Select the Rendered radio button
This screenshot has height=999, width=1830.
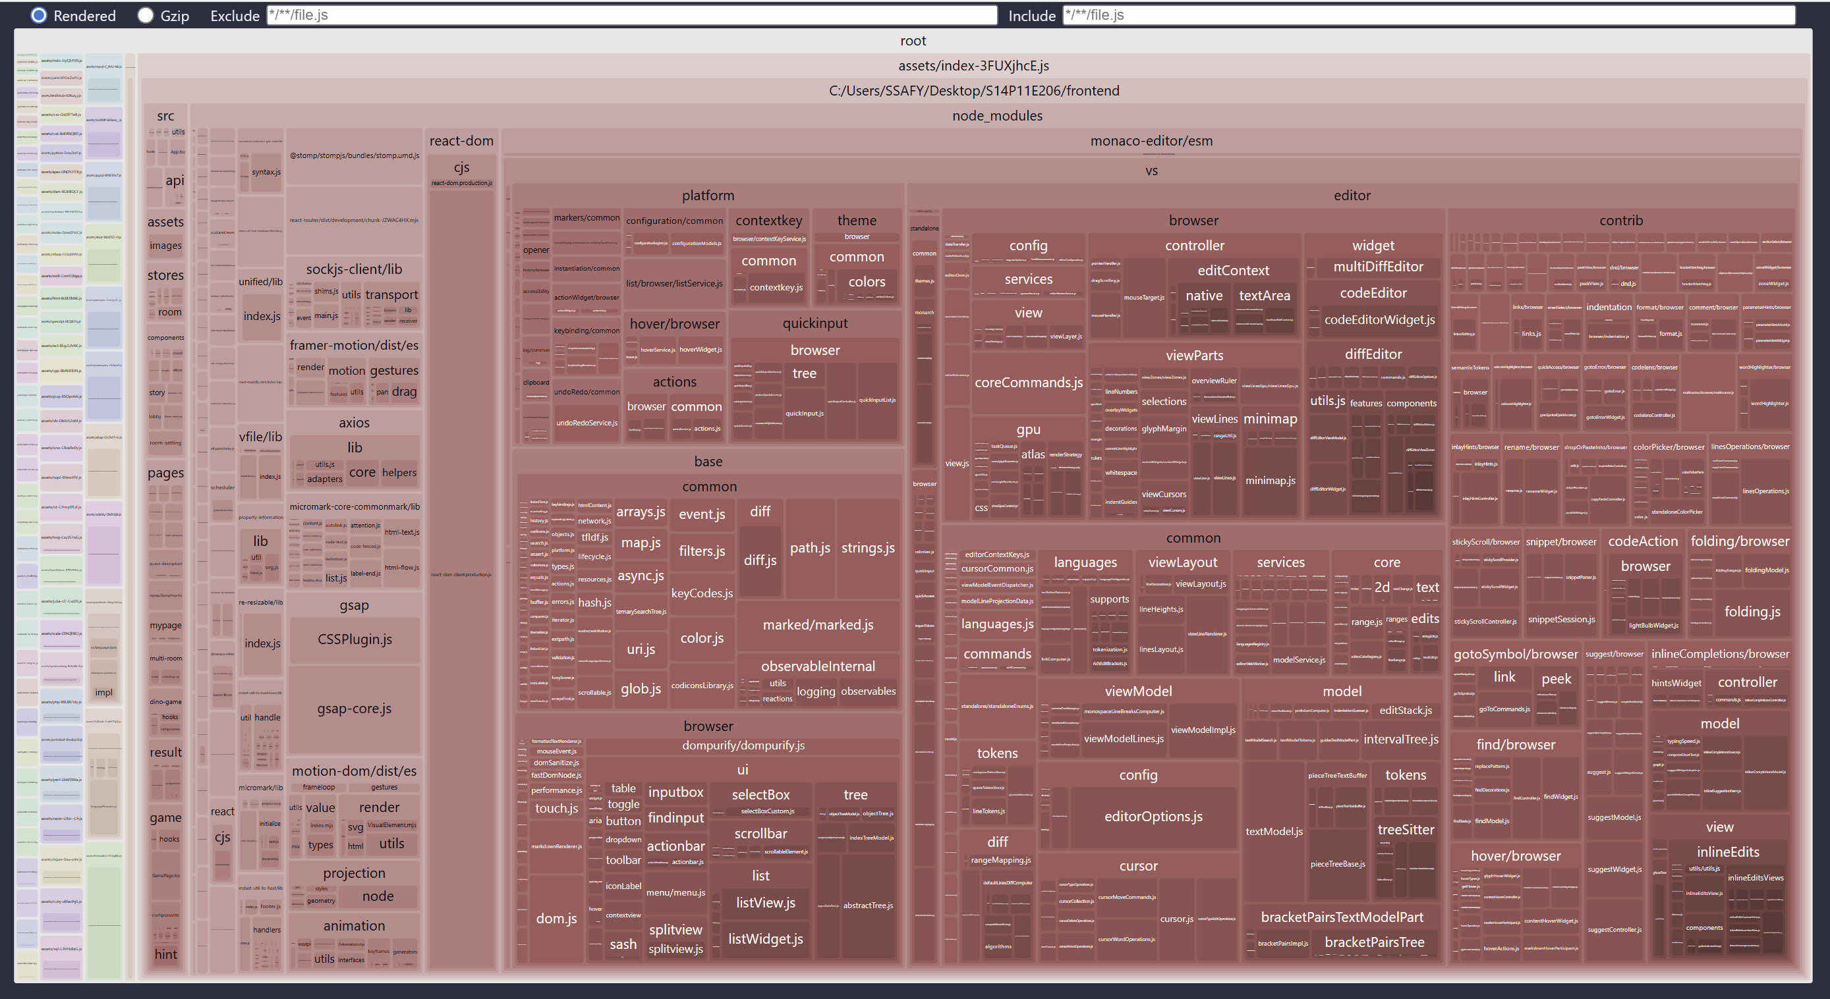coord(39,16)
